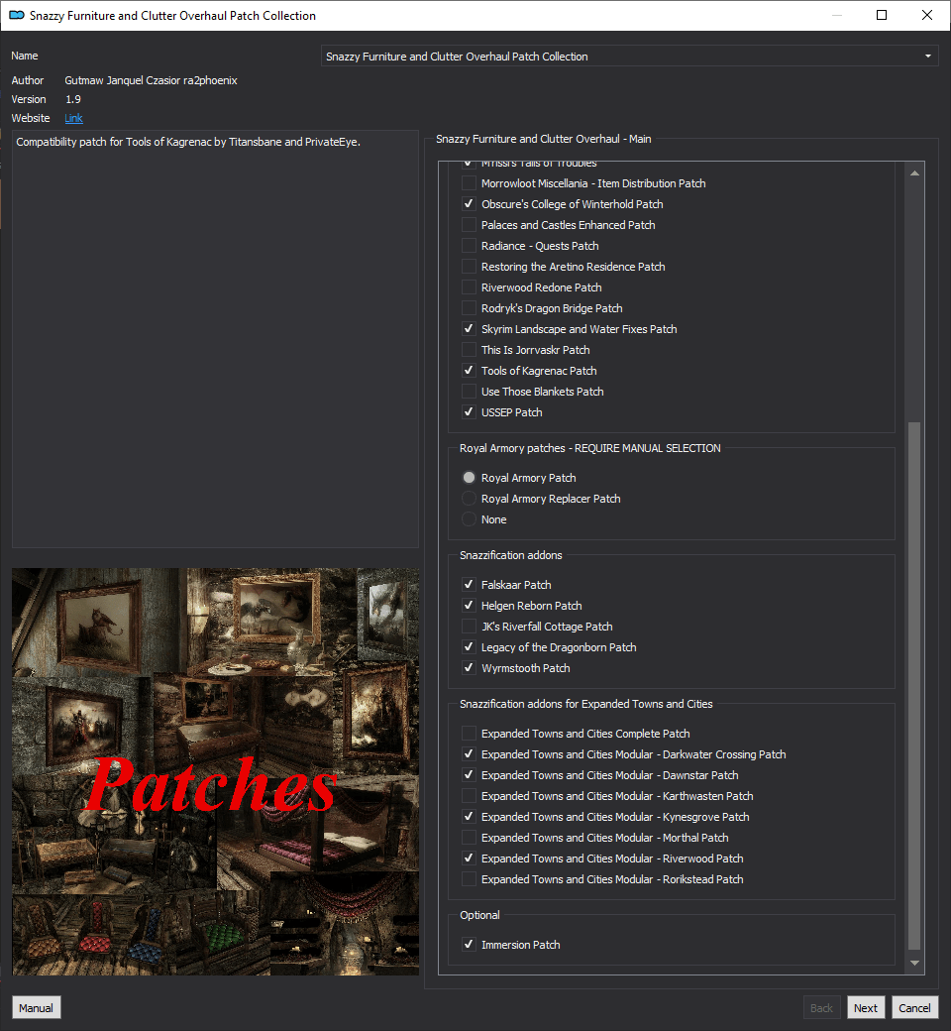Check Rodryk's Dragon Bridge Patch

click(x=469, y=308)
